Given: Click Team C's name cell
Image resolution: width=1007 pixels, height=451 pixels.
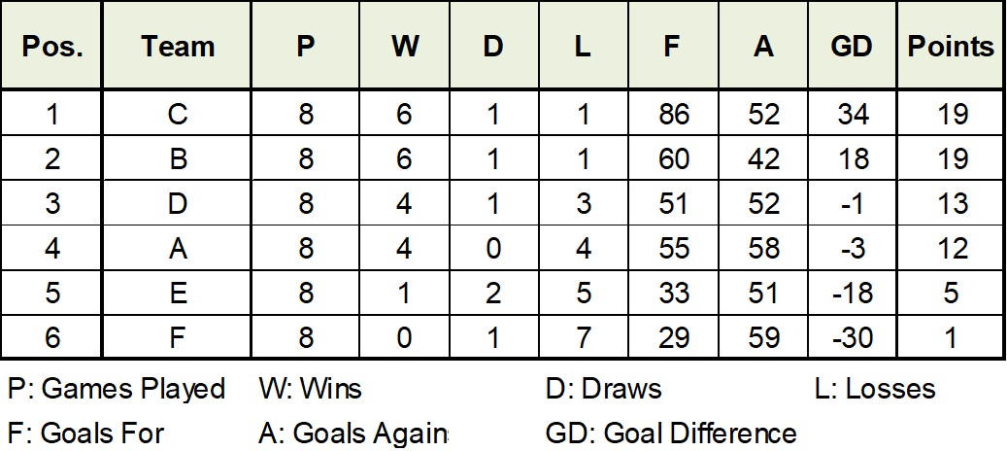Looking at the screenshot, I should point(177,115).
